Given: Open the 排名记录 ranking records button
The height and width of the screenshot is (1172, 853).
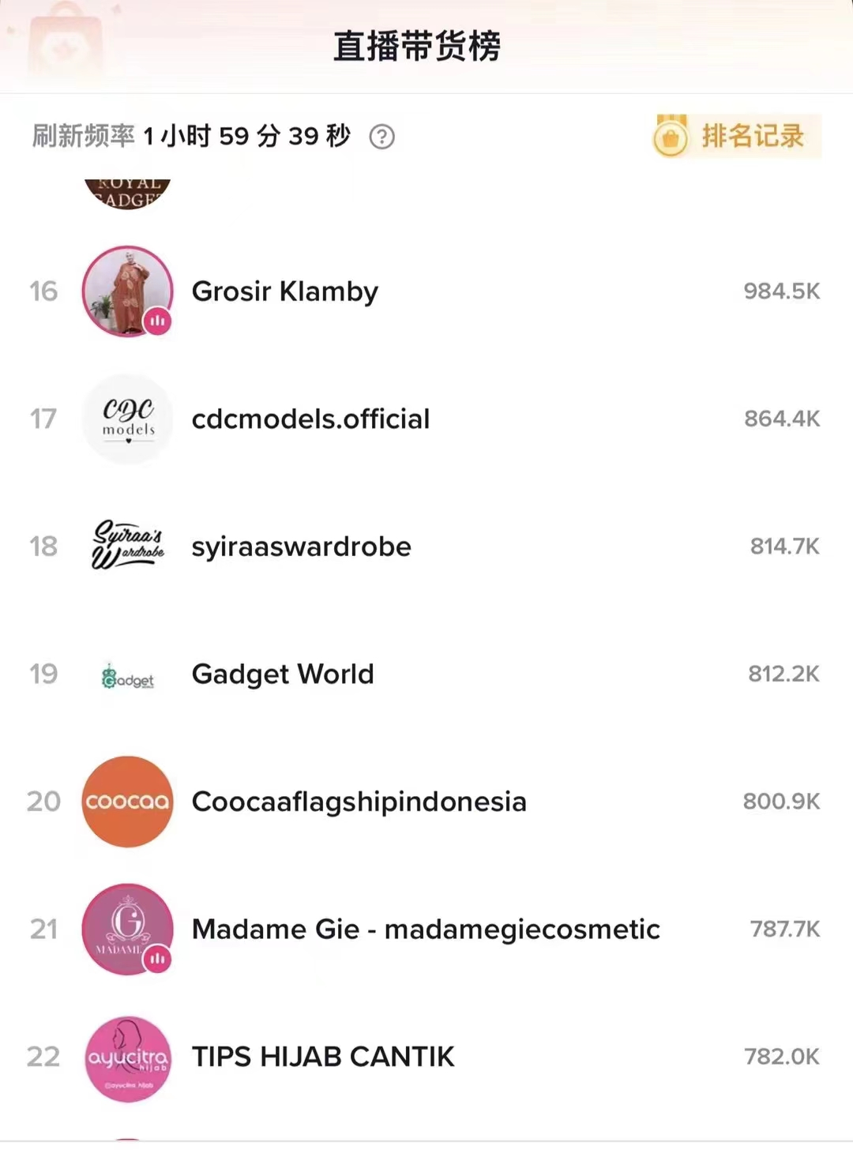Looking at the screenshot, I should pos(752,136).
